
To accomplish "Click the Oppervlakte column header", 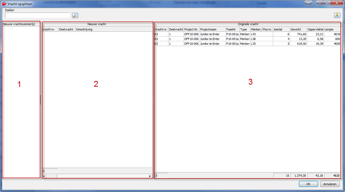I will click(x=315, y=29).
